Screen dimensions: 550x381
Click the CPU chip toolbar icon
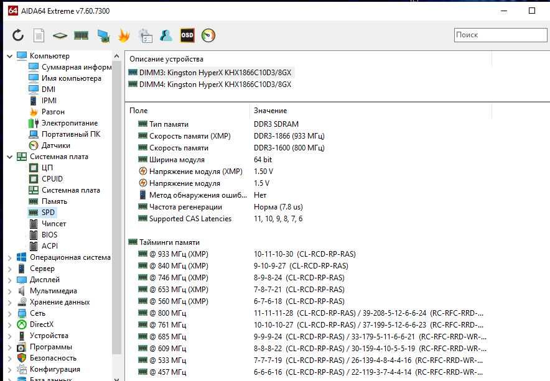(x=60, y=35)
